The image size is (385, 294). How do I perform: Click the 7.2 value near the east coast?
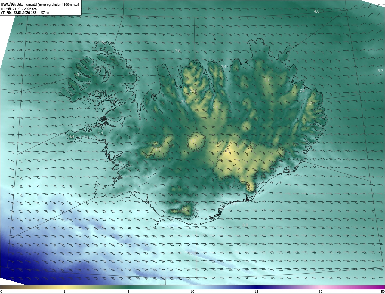pos(302,90)
